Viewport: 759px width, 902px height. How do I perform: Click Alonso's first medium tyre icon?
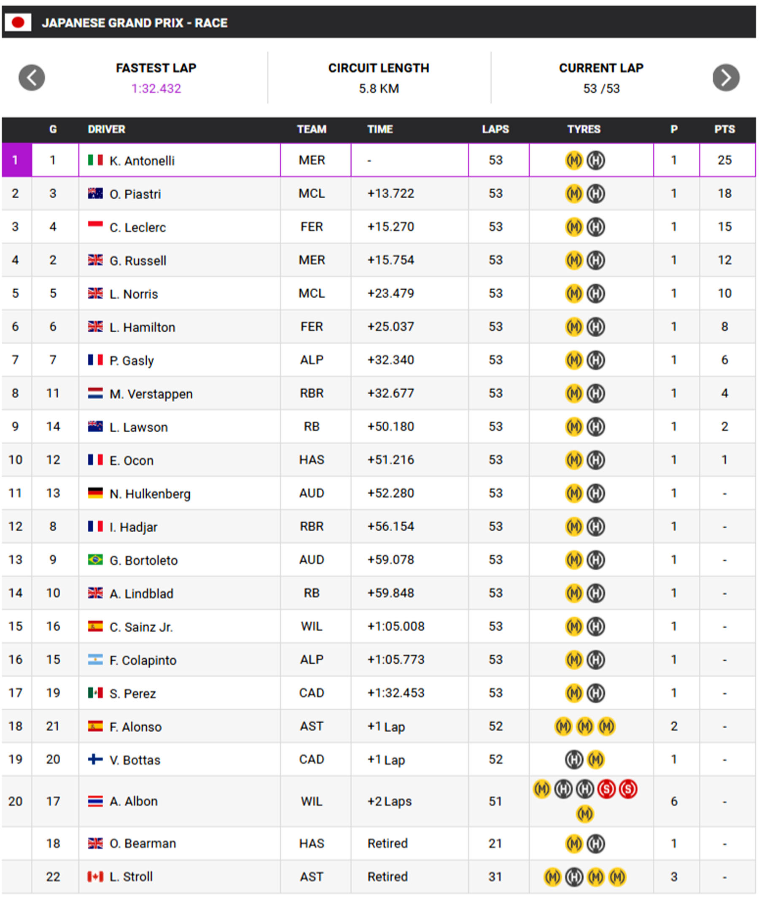pyautogui.click(x=563, y=727)
